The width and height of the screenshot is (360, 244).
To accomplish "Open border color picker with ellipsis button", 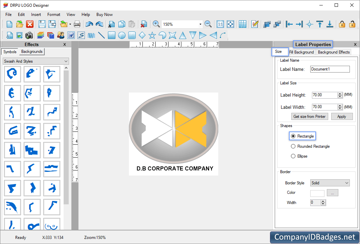I will [333, 193].
